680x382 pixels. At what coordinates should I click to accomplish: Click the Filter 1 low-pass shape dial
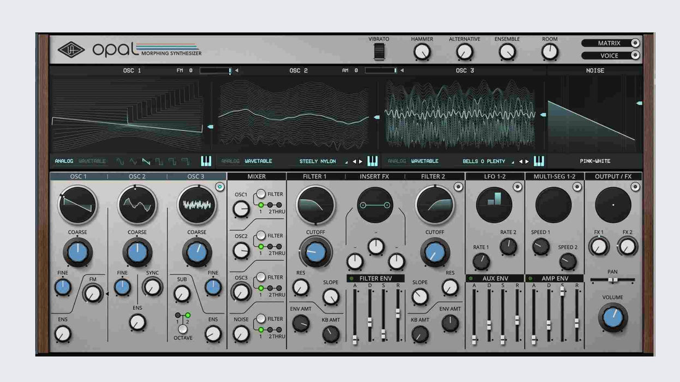(315, 205)
